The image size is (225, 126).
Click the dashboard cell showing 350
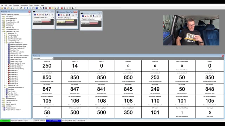tap(128, 112)
